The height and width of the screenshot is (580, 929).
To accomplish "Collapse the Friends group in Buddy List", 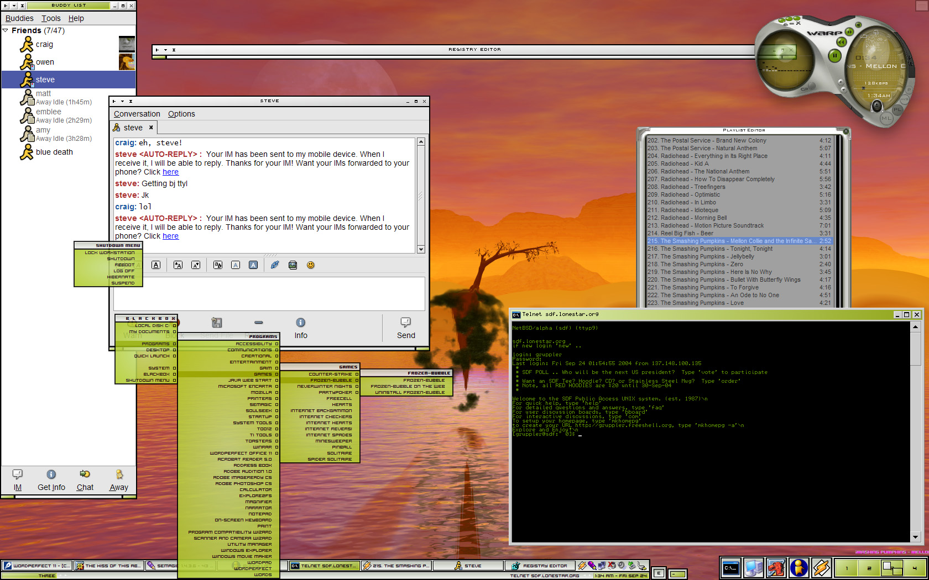I will pyautogui.click(x=6, y=30).
